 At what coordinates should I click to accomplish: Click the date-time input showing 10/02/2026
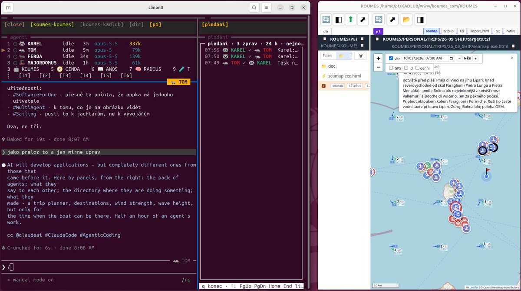pos(429,58)
